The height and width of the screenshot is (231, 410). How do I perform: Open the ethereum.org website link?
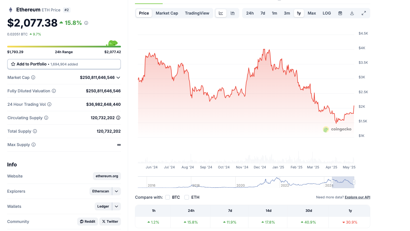pyautogui.click(x=107, y=176)
